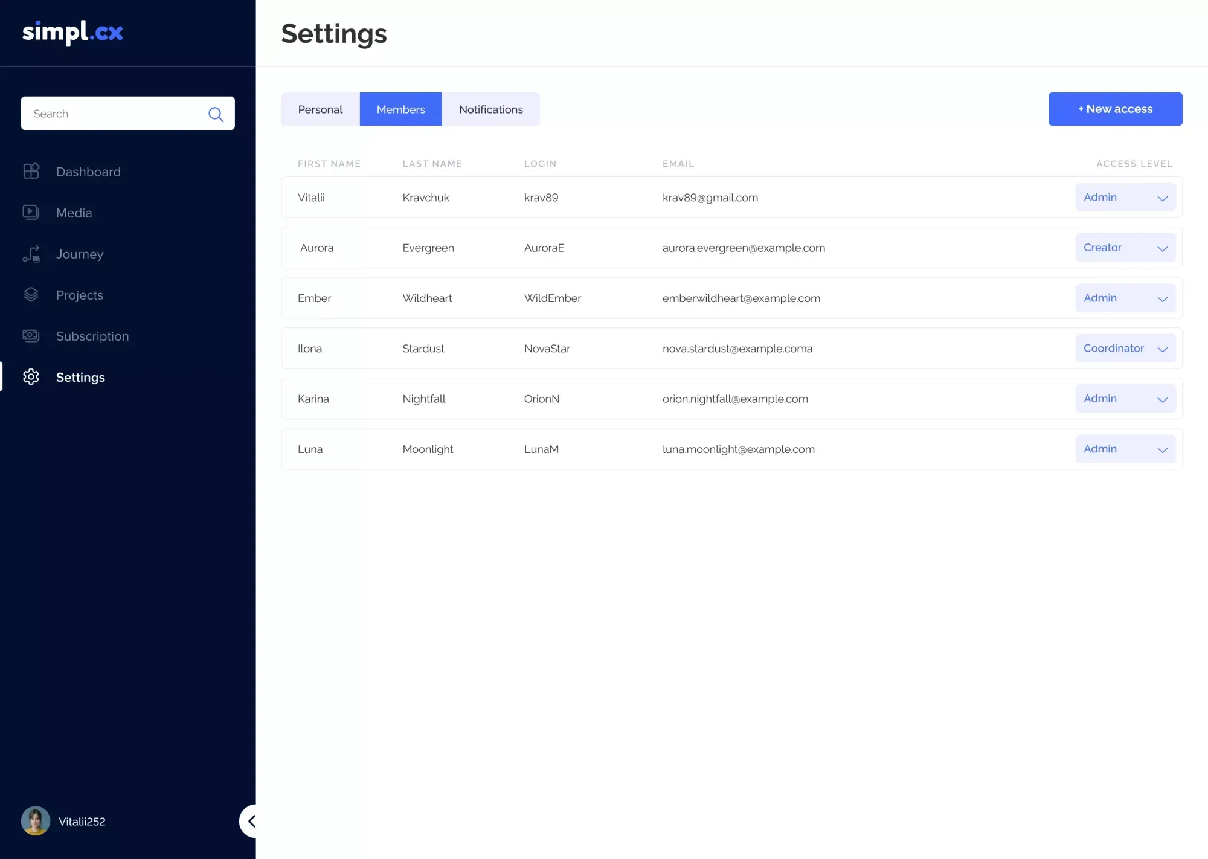Collapse the sidebar with the chevron button
Screen dimensions: 1208x859
(252, 821)
